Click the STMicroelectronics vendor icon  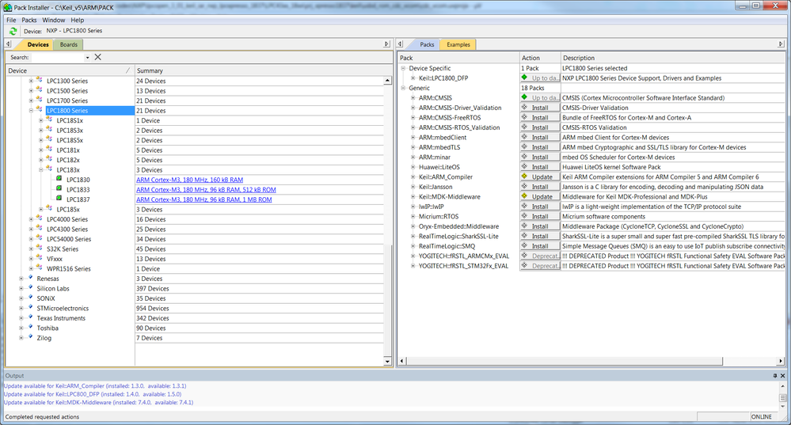tap(30, 308)
